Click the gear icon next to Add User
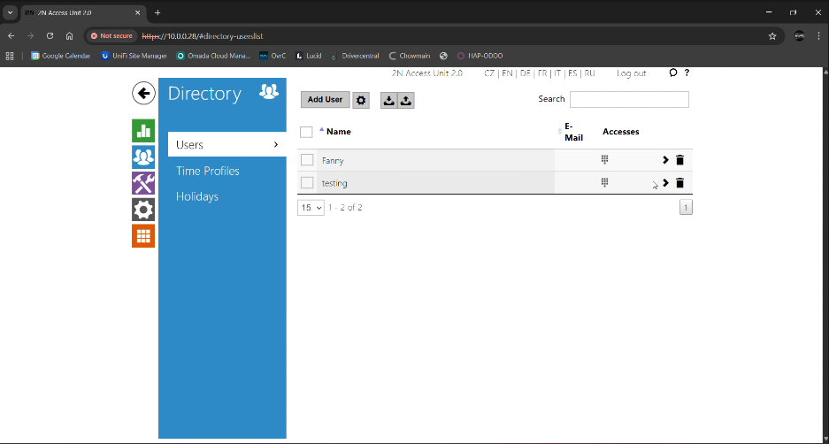Image resolution: width=829 pixels, height=444 pixels. pyautogui.click(x=361, y=100)
